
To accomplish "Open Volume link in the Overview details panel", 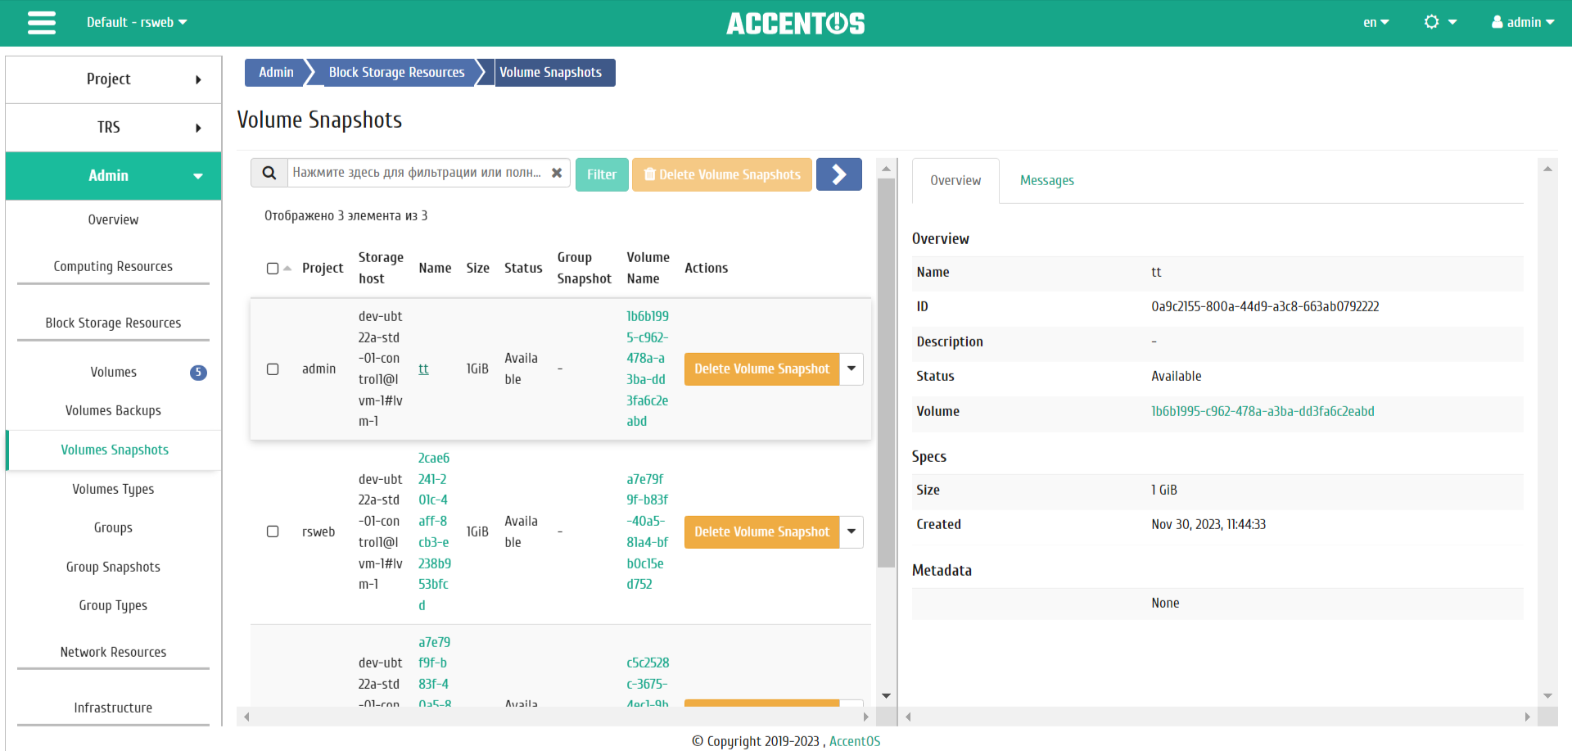I will 1263,411.
